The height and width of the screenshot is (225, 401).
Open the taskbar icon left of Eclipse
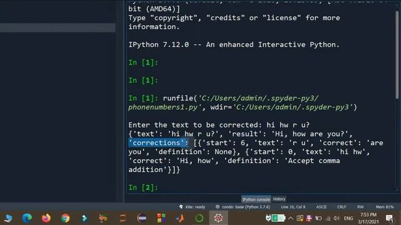123,218
